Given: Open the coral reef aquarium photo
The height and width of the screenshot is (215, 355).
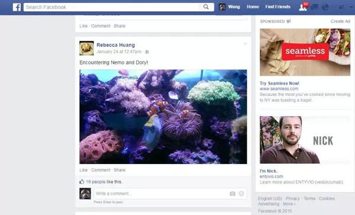Looking at the screenshot, I should click(x=163, y=117).
